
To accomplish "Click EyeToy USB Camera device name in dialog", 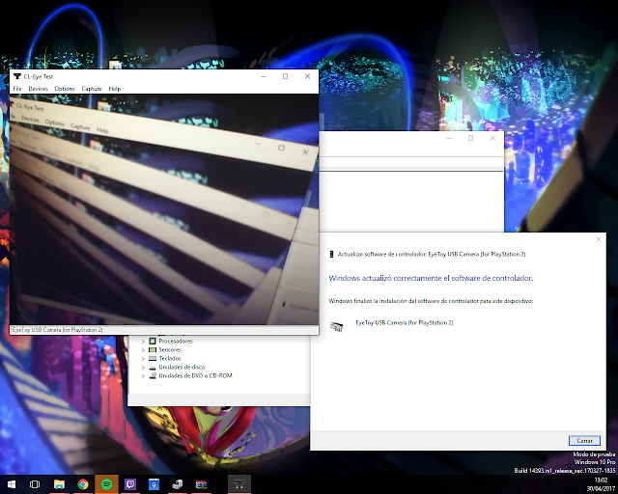I will tap(405, 322).
